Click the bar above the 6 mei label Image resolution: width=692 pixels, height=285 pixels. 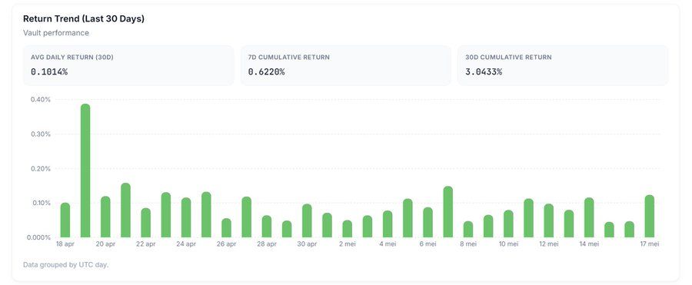[428, 222]
